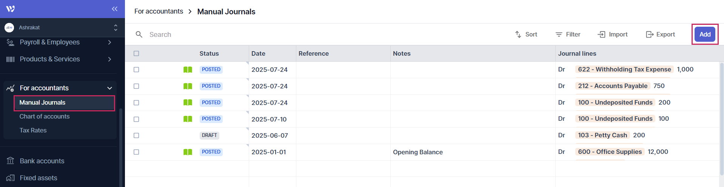724x187 pixels.
Task: Check the 2025-06-07 draft journal row
Action: (136, 135)
